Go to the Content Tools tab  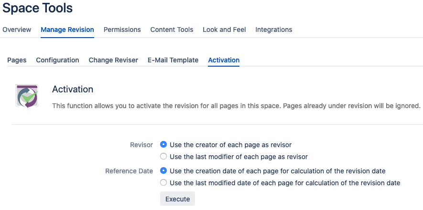pos(172,30)
